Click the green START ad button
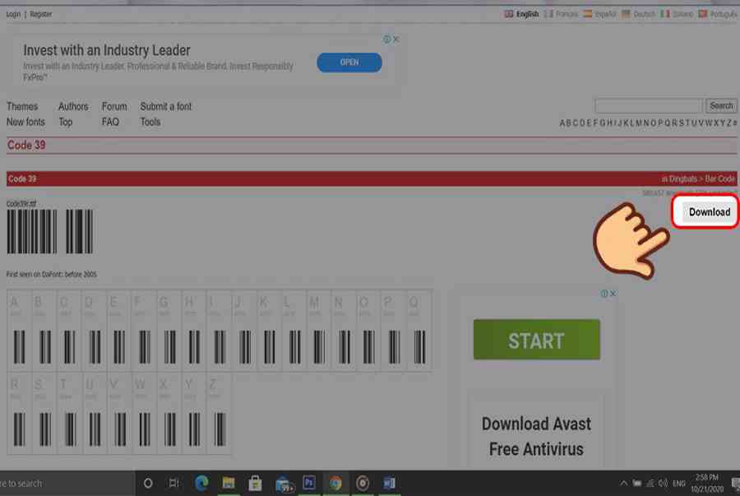Screen dimensions: 740x496 (x=537, y=340)
